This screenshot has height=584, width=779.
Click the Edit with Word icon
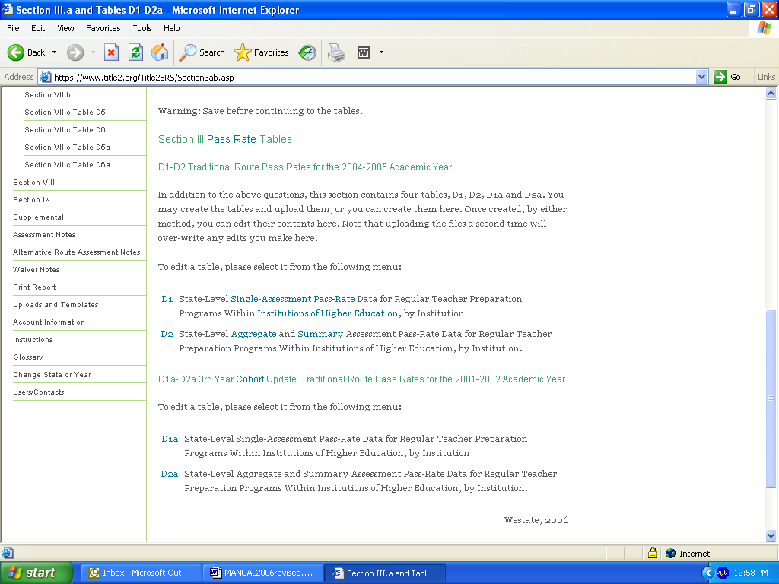click(x=364, y=52)
